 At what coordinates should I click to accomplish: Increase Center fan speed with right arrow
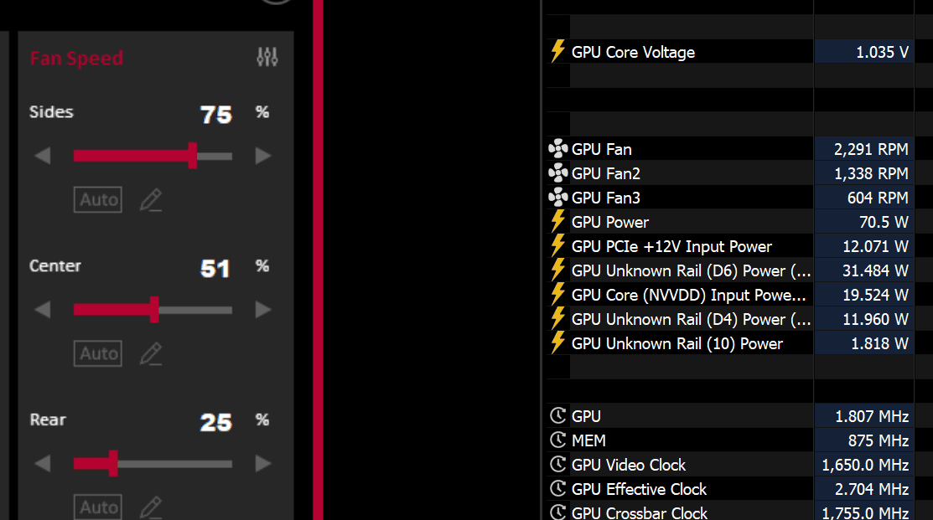263,310
